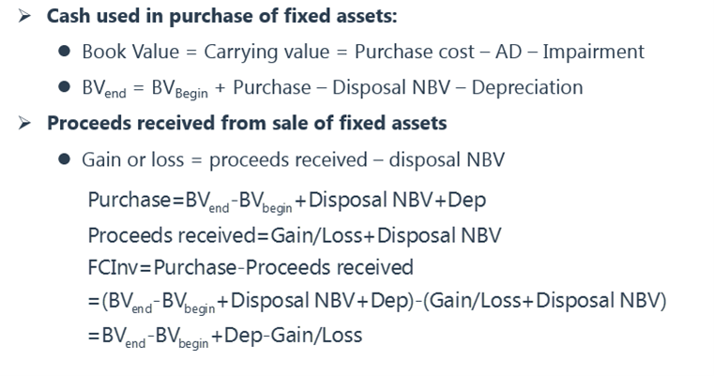
Task: Click disposal NBV in Gain or loss bullet
Action: [447, 159]
